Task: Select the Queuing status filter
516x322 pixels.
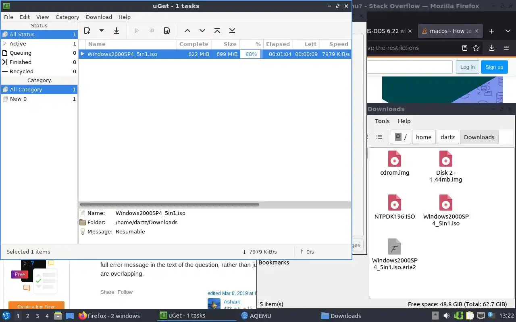Action: [x=39, y=53]
